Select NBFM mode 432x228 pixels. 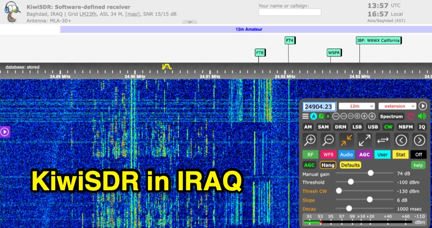point(406,127)
